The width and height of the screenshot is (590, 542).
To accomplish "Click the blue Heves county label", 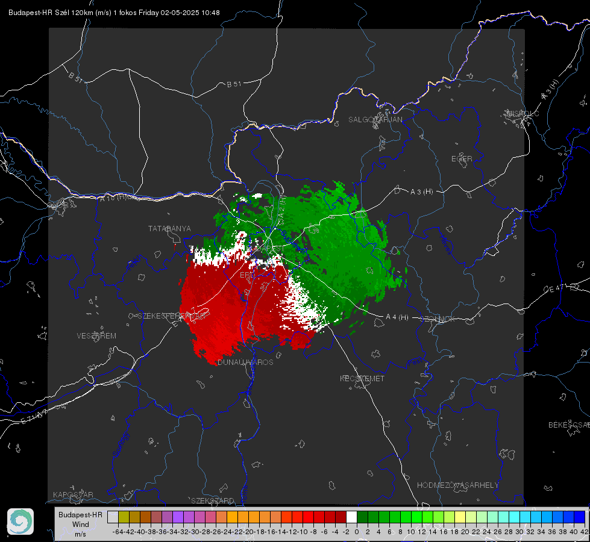I will point(446,243).
